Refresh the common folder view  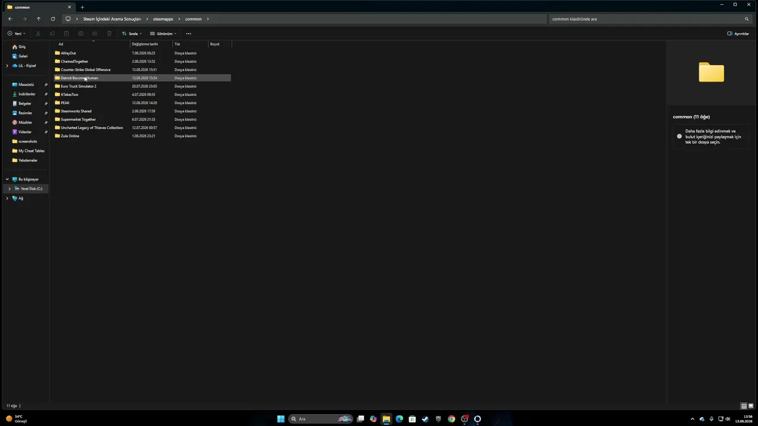[x=53, y=19]
